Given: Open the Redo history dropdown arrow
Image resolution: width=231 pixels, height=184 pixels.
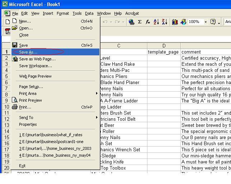Looking at the screenshot, I should point(123,22).
